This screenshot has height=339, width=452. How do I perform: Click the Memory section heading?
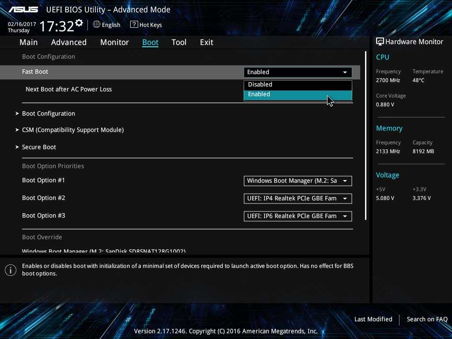pyautogui.click(x=389, y=128)
